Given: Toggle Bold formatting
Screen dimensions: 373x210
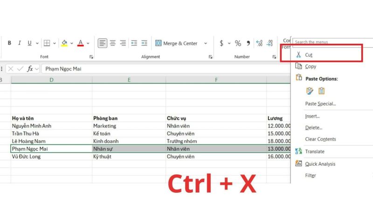Looking at the screenshot, I should click(9, 43).
